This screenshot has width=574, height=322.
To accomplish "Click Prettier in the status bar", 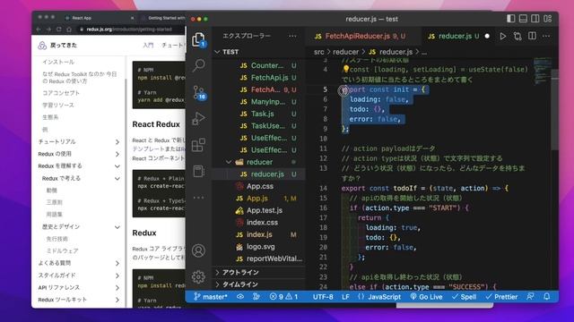I will [x=501, y=297].
